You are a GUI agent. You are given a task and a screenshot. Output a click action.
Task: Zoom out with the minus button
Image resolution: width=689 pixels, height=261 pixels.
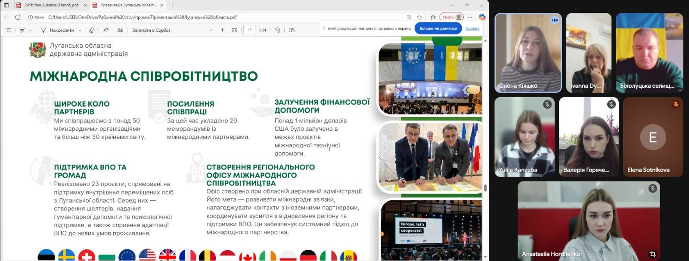coord(211,30)
